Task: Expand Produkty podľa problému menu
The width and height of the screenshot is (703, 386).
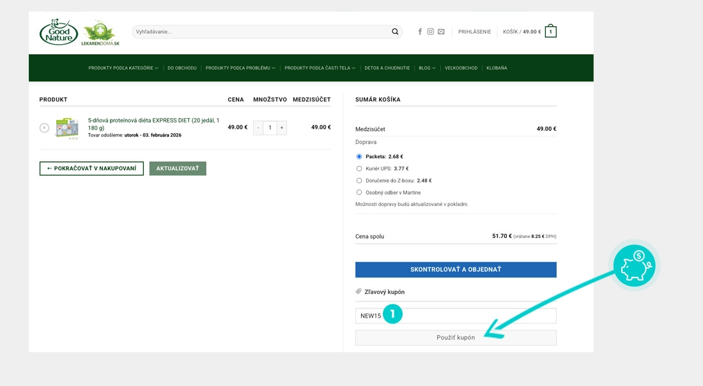Action: 240,68
